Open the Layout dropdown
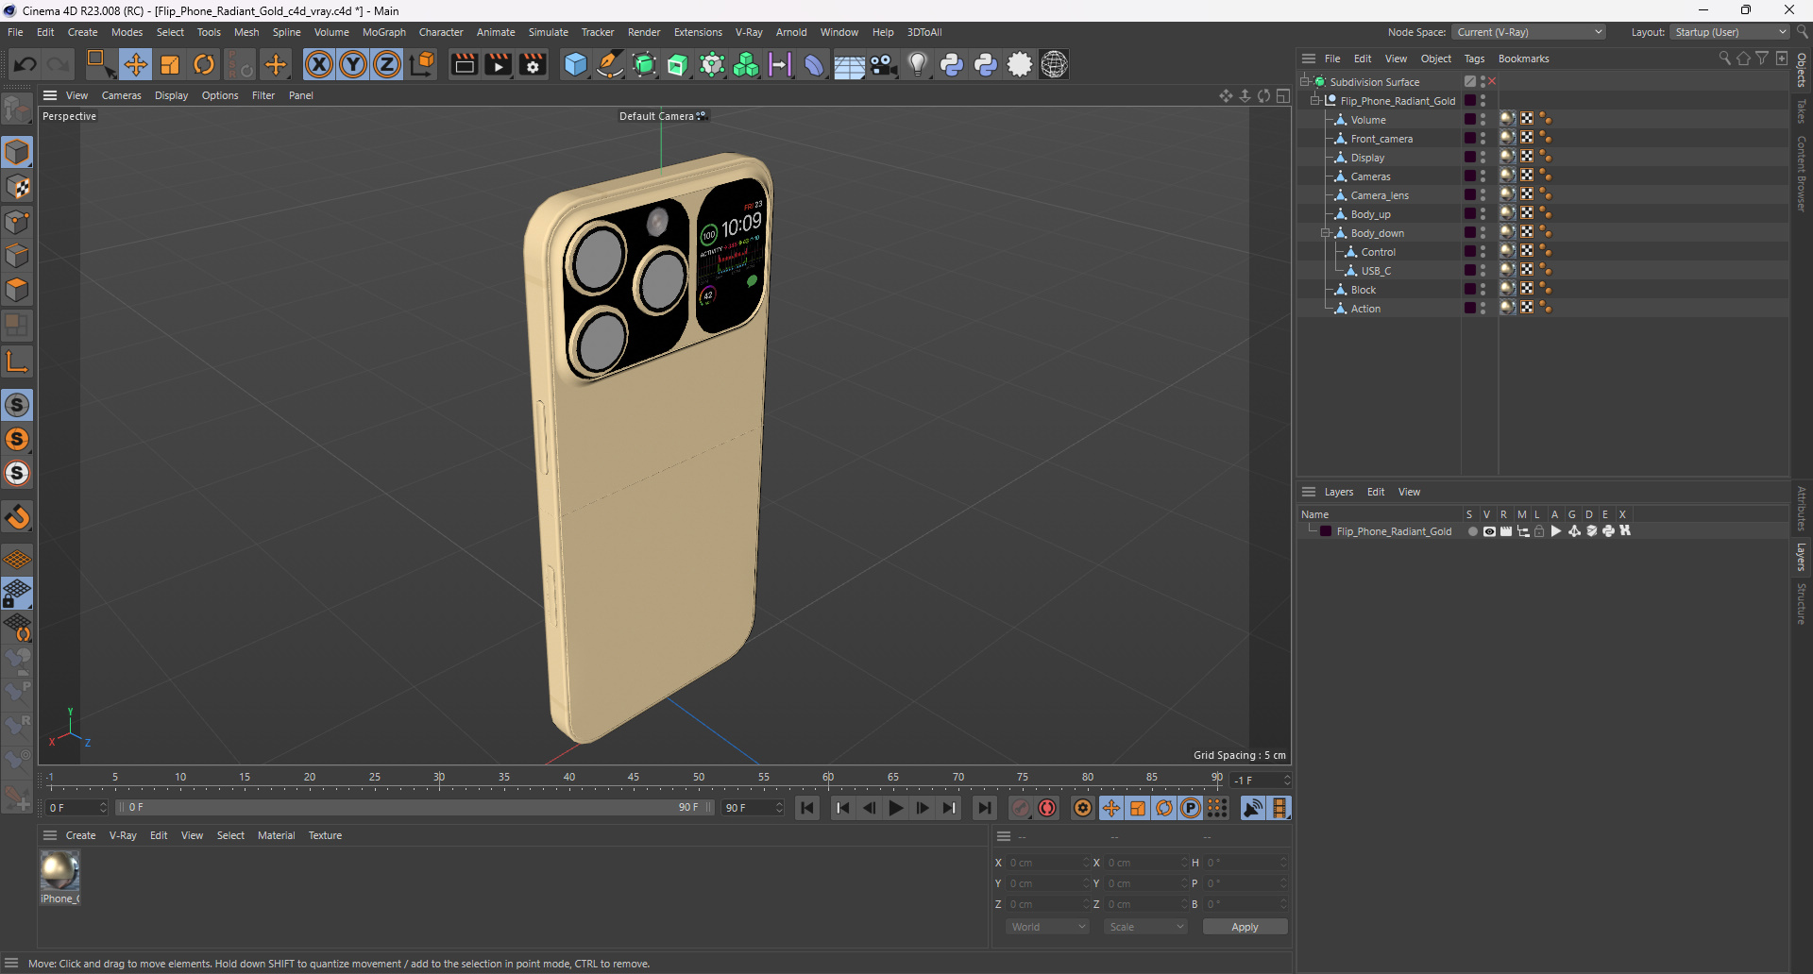The height and width of the screenshot is (974, 1813). [1730, 32]
